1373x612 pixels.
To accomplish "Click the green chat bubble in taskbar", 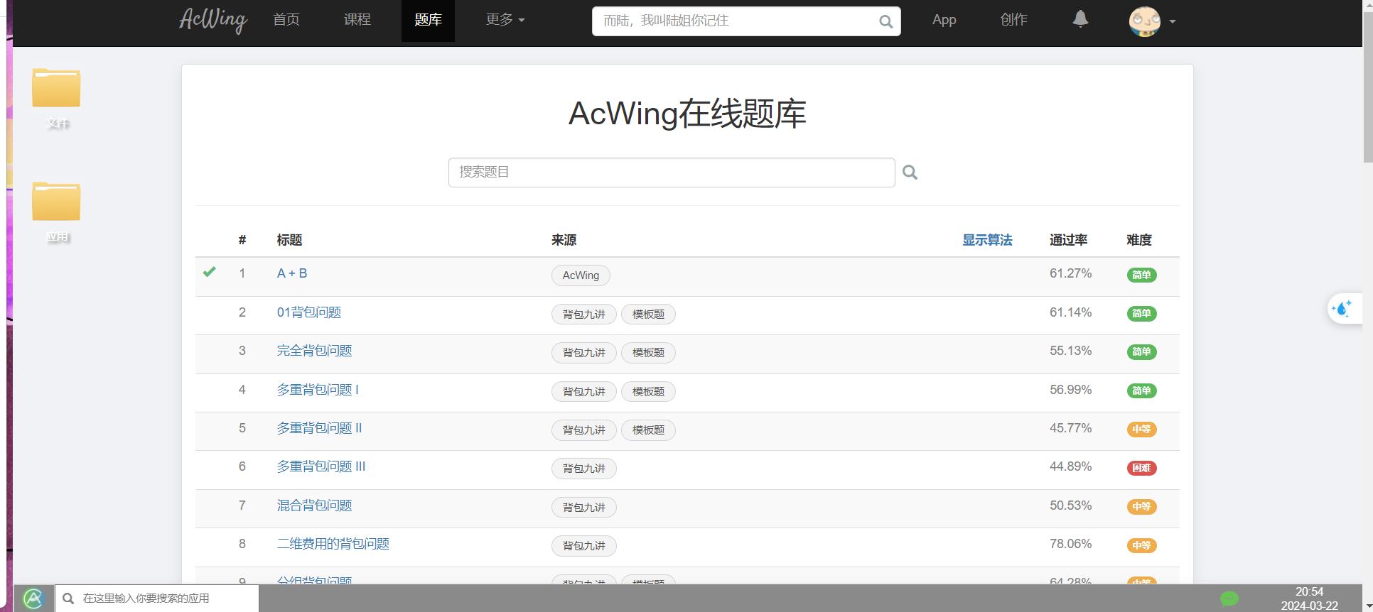I will [x=1229, y=599].
